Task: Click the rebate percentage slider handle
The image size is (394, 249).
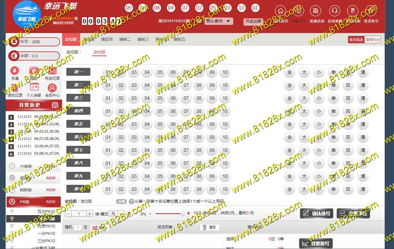Action: point(183,214)
